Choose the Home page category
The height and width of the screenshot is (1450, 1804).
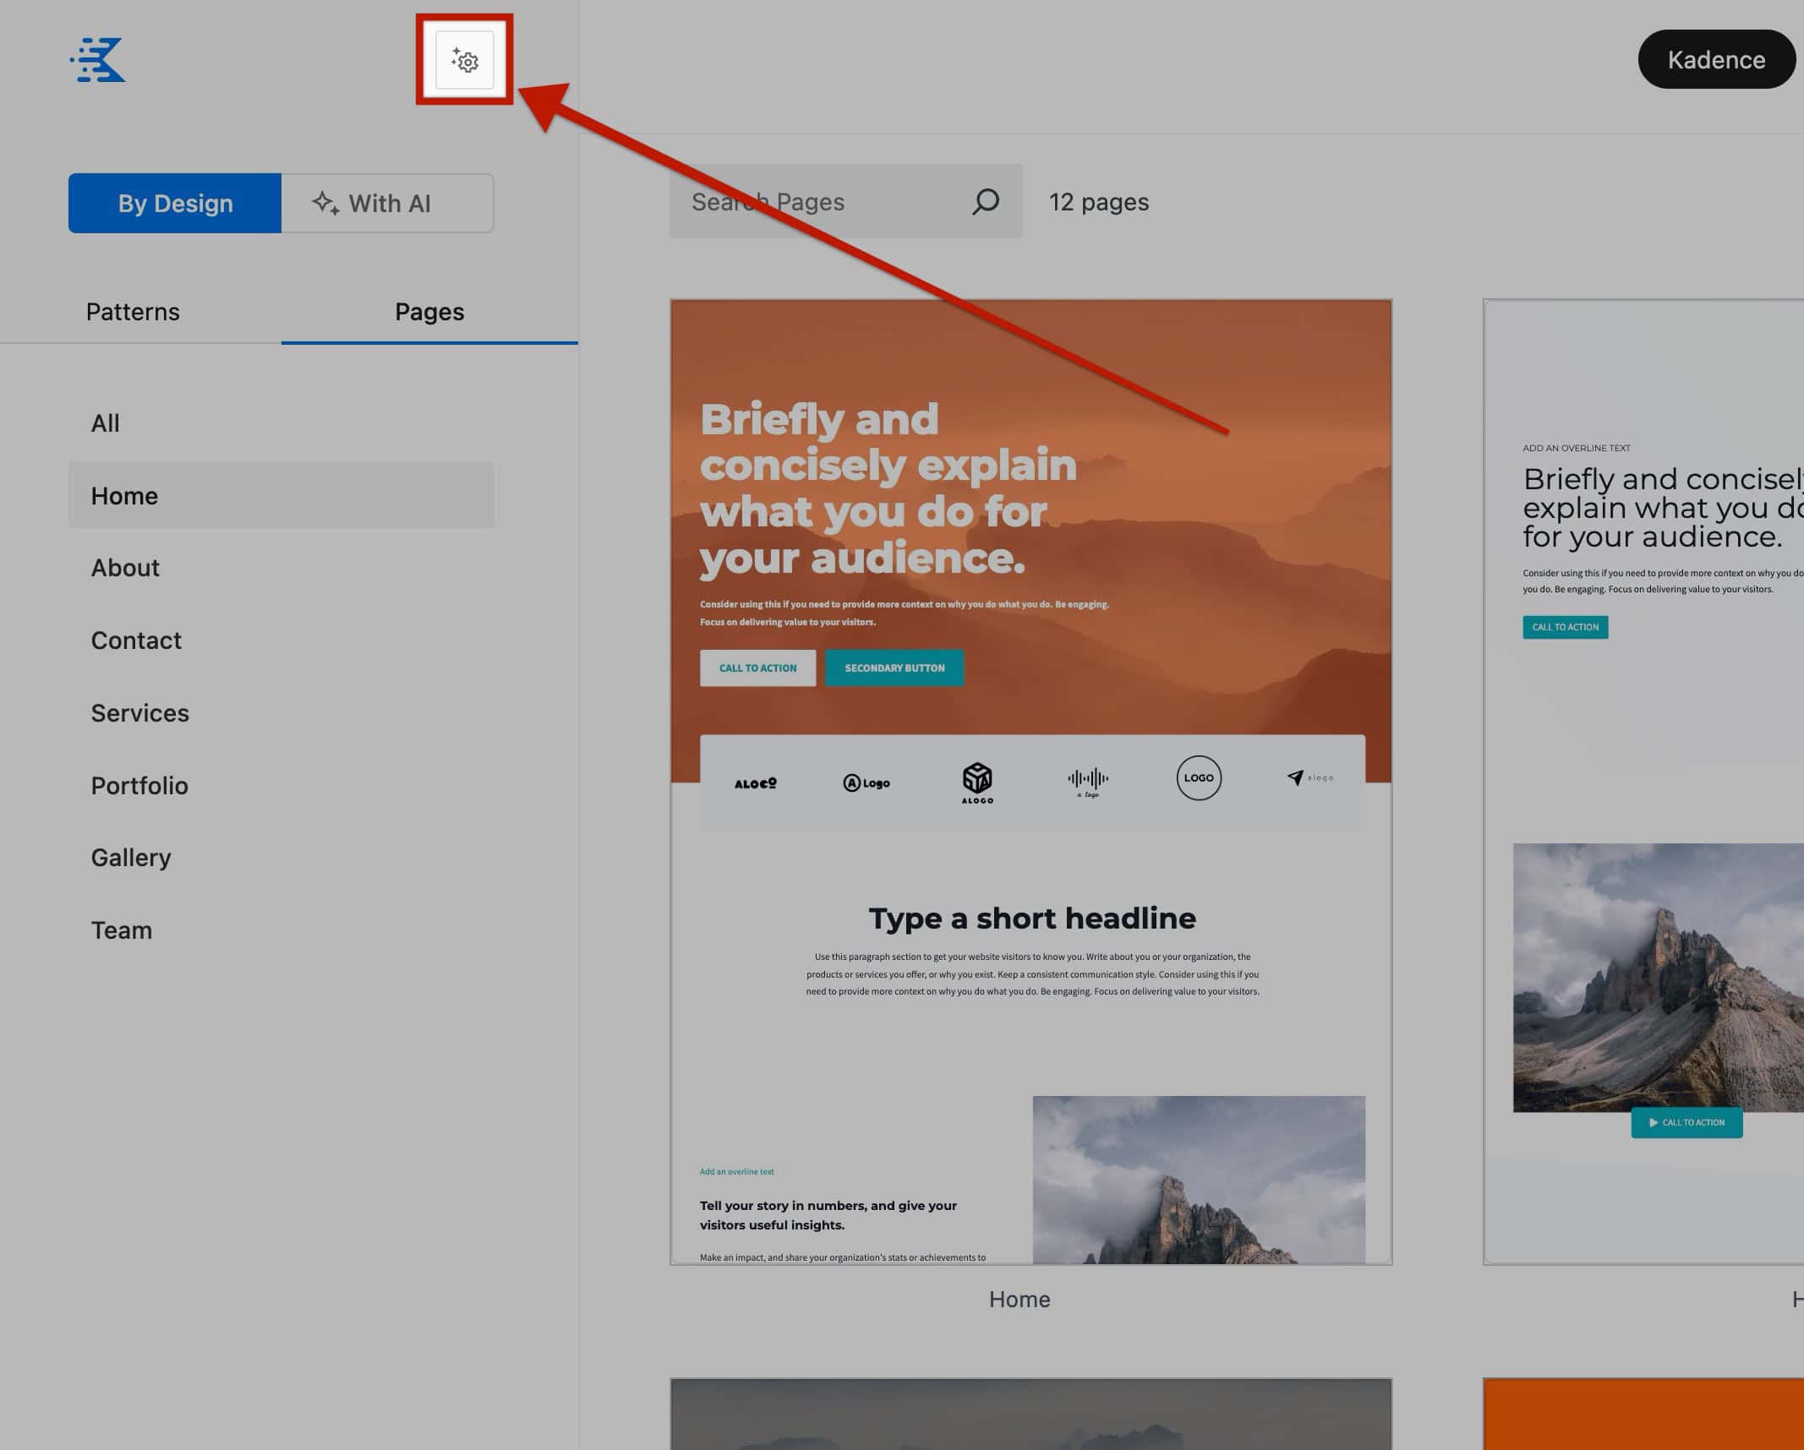click(x=124, y=495)
